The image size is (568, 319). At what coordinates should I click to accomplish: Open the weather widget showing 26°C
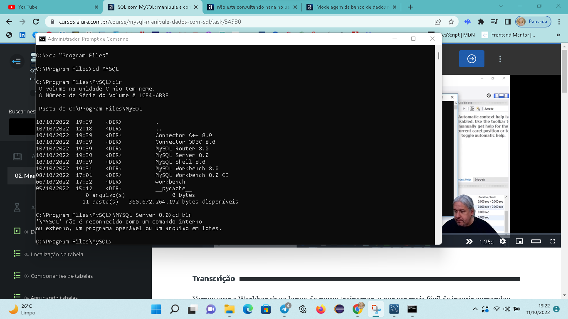coord(23,309)
